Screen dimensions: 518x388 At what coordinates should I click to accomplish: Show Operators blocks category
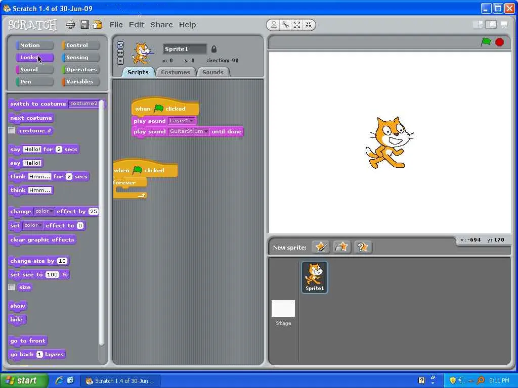click(x=80, y=70)
